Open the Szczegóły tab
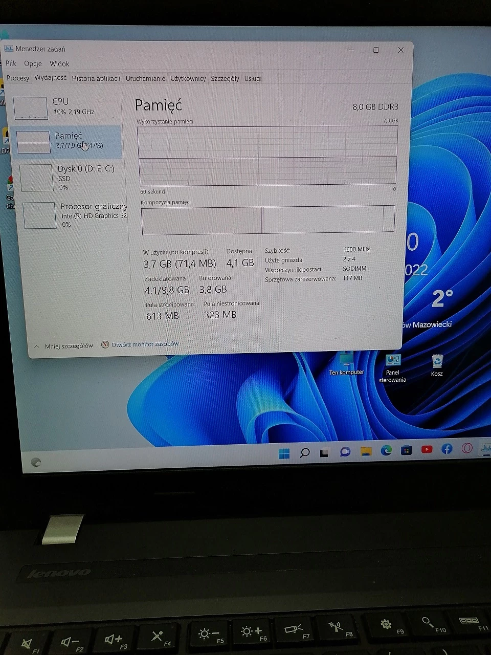 click(x=225, y=79)
